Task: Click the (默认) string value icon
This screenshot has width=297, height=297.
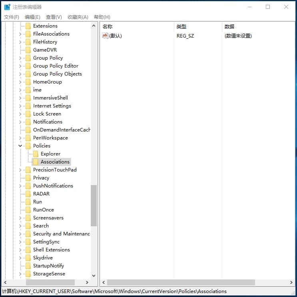Action: [x=105, y=36]
